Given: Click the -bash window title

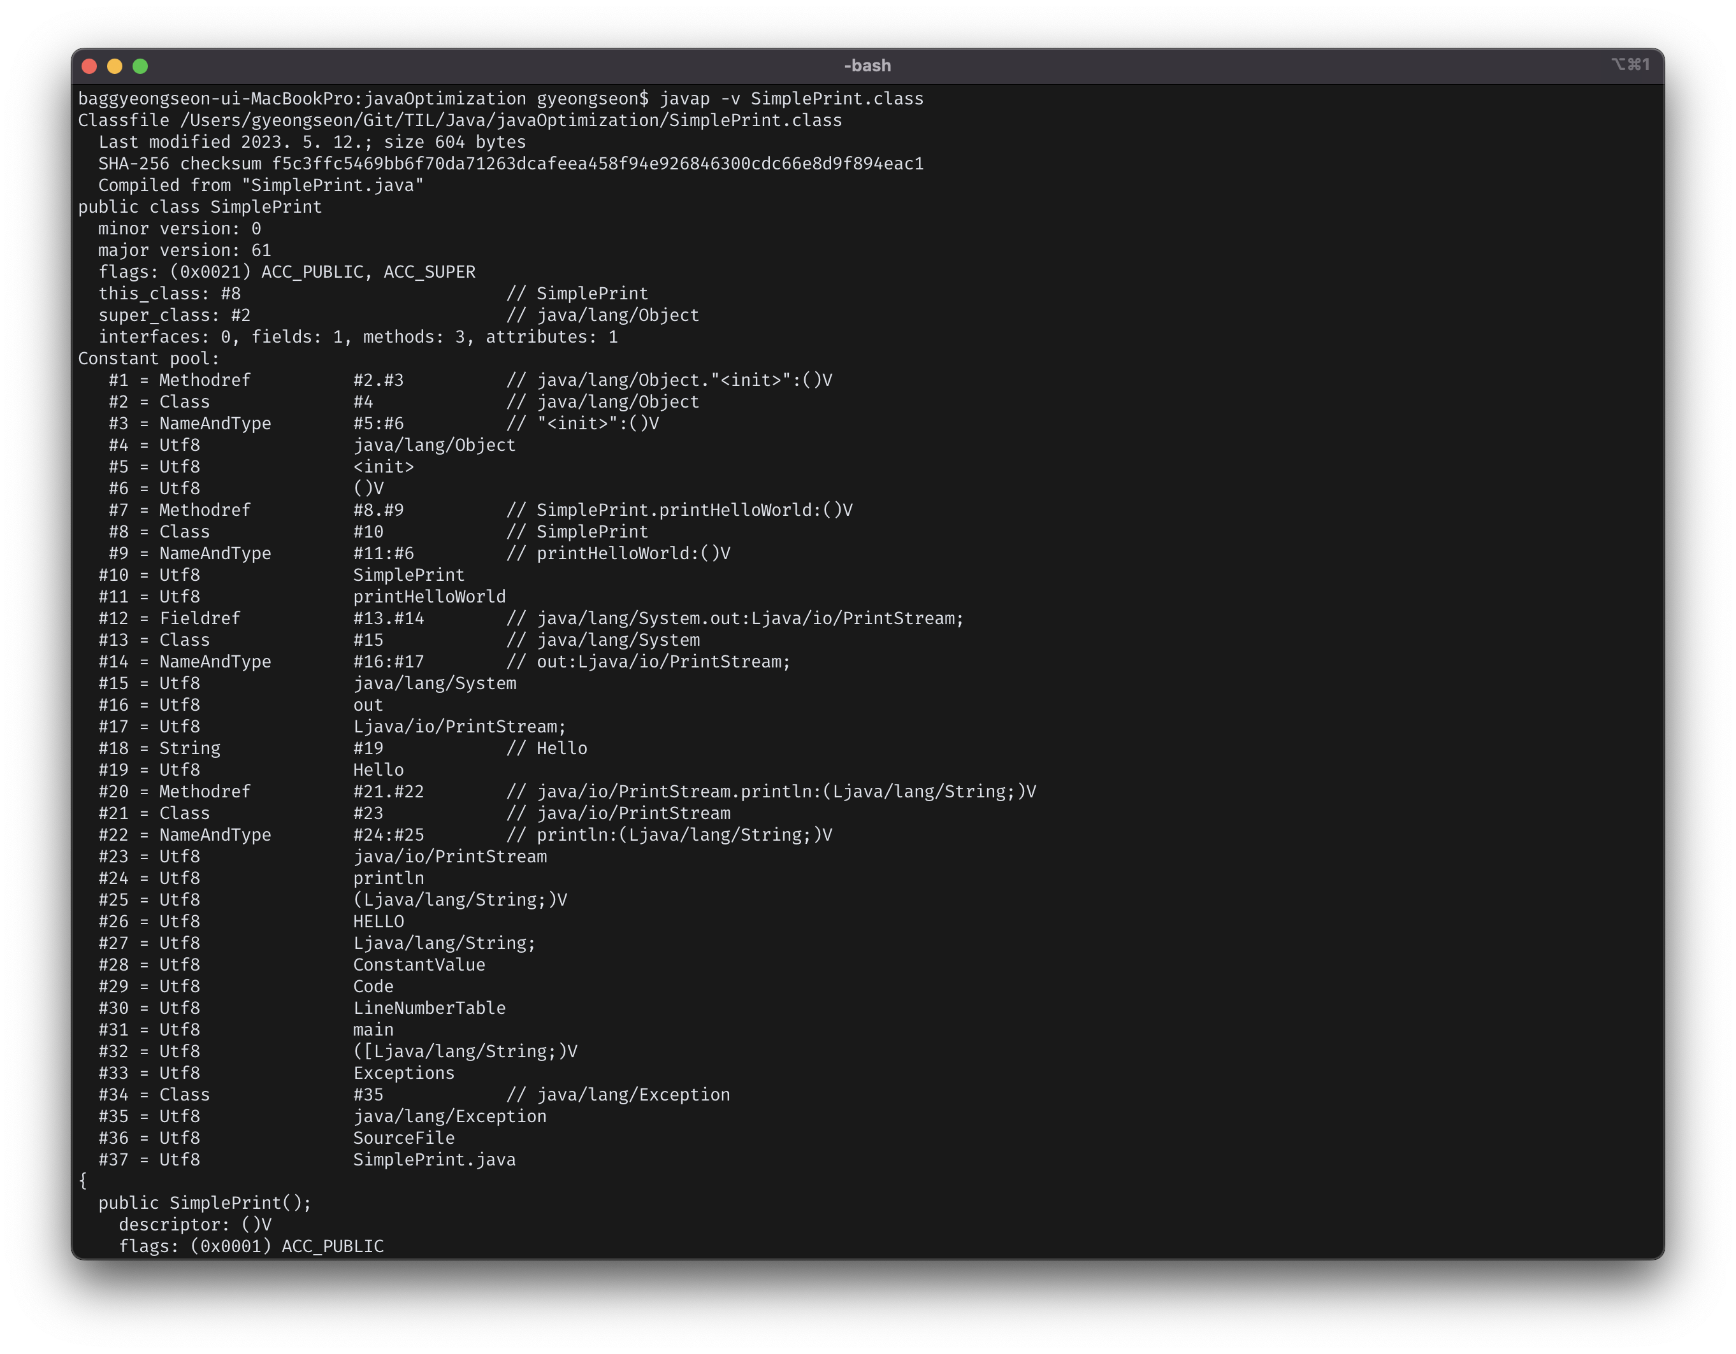Looking at the screenshot, I should tap(867, 66).
